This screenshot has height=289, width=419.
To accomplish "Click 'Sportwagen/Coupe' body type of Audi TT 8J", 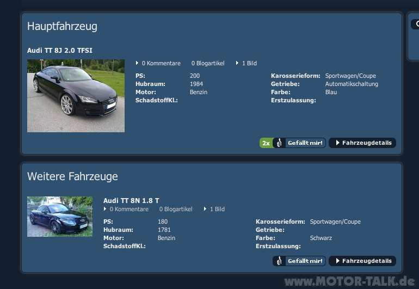I will pyautogui.click(x=350, y=76).
